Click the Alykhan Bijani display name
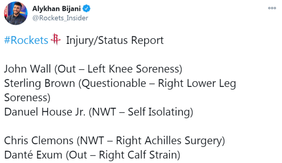The width and height of the screenshot is (282, 163). pyautogui.click(x=56, y=9)
